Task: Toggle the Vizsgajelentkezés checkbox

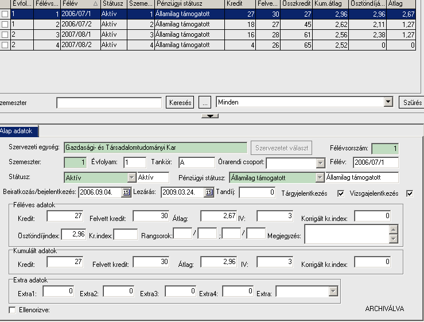Action: (x=410, y=193)
